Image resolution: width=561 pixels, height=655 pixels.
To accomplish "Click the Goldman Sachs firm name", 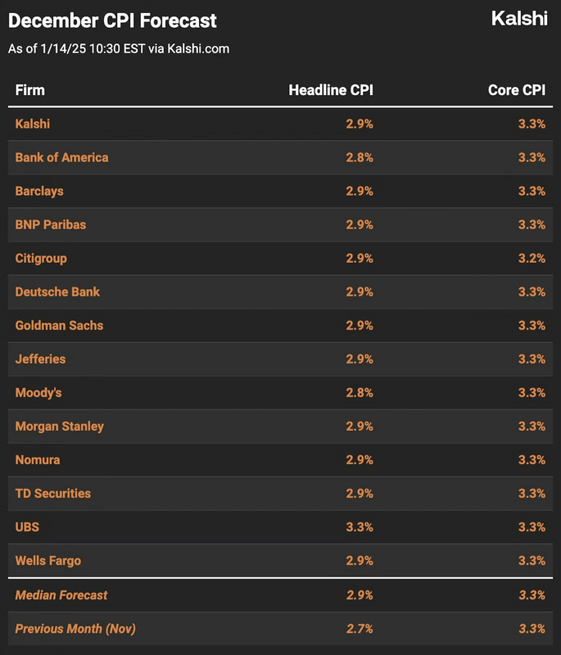I will [59, 325].
